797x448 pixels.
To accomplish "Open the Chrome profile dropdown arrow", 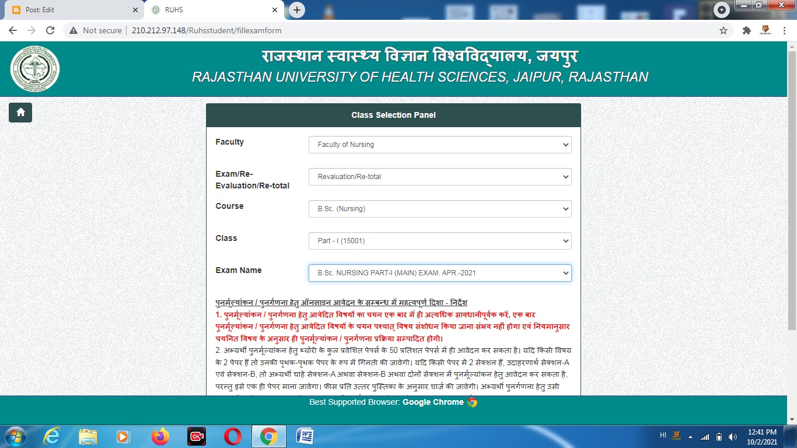I will [x=722, y=10].
